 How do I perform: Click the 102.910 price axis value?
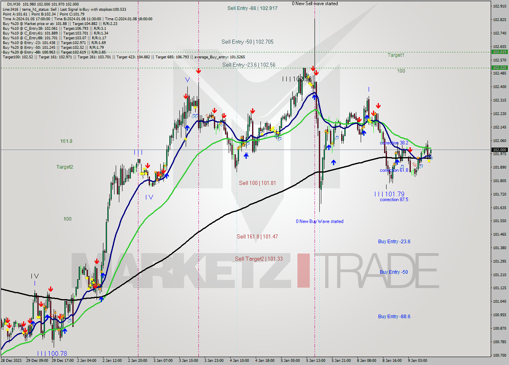tap(499, 6)
